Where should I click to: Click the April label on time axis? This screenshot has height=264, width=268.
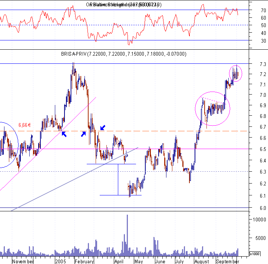click(119, 262)
